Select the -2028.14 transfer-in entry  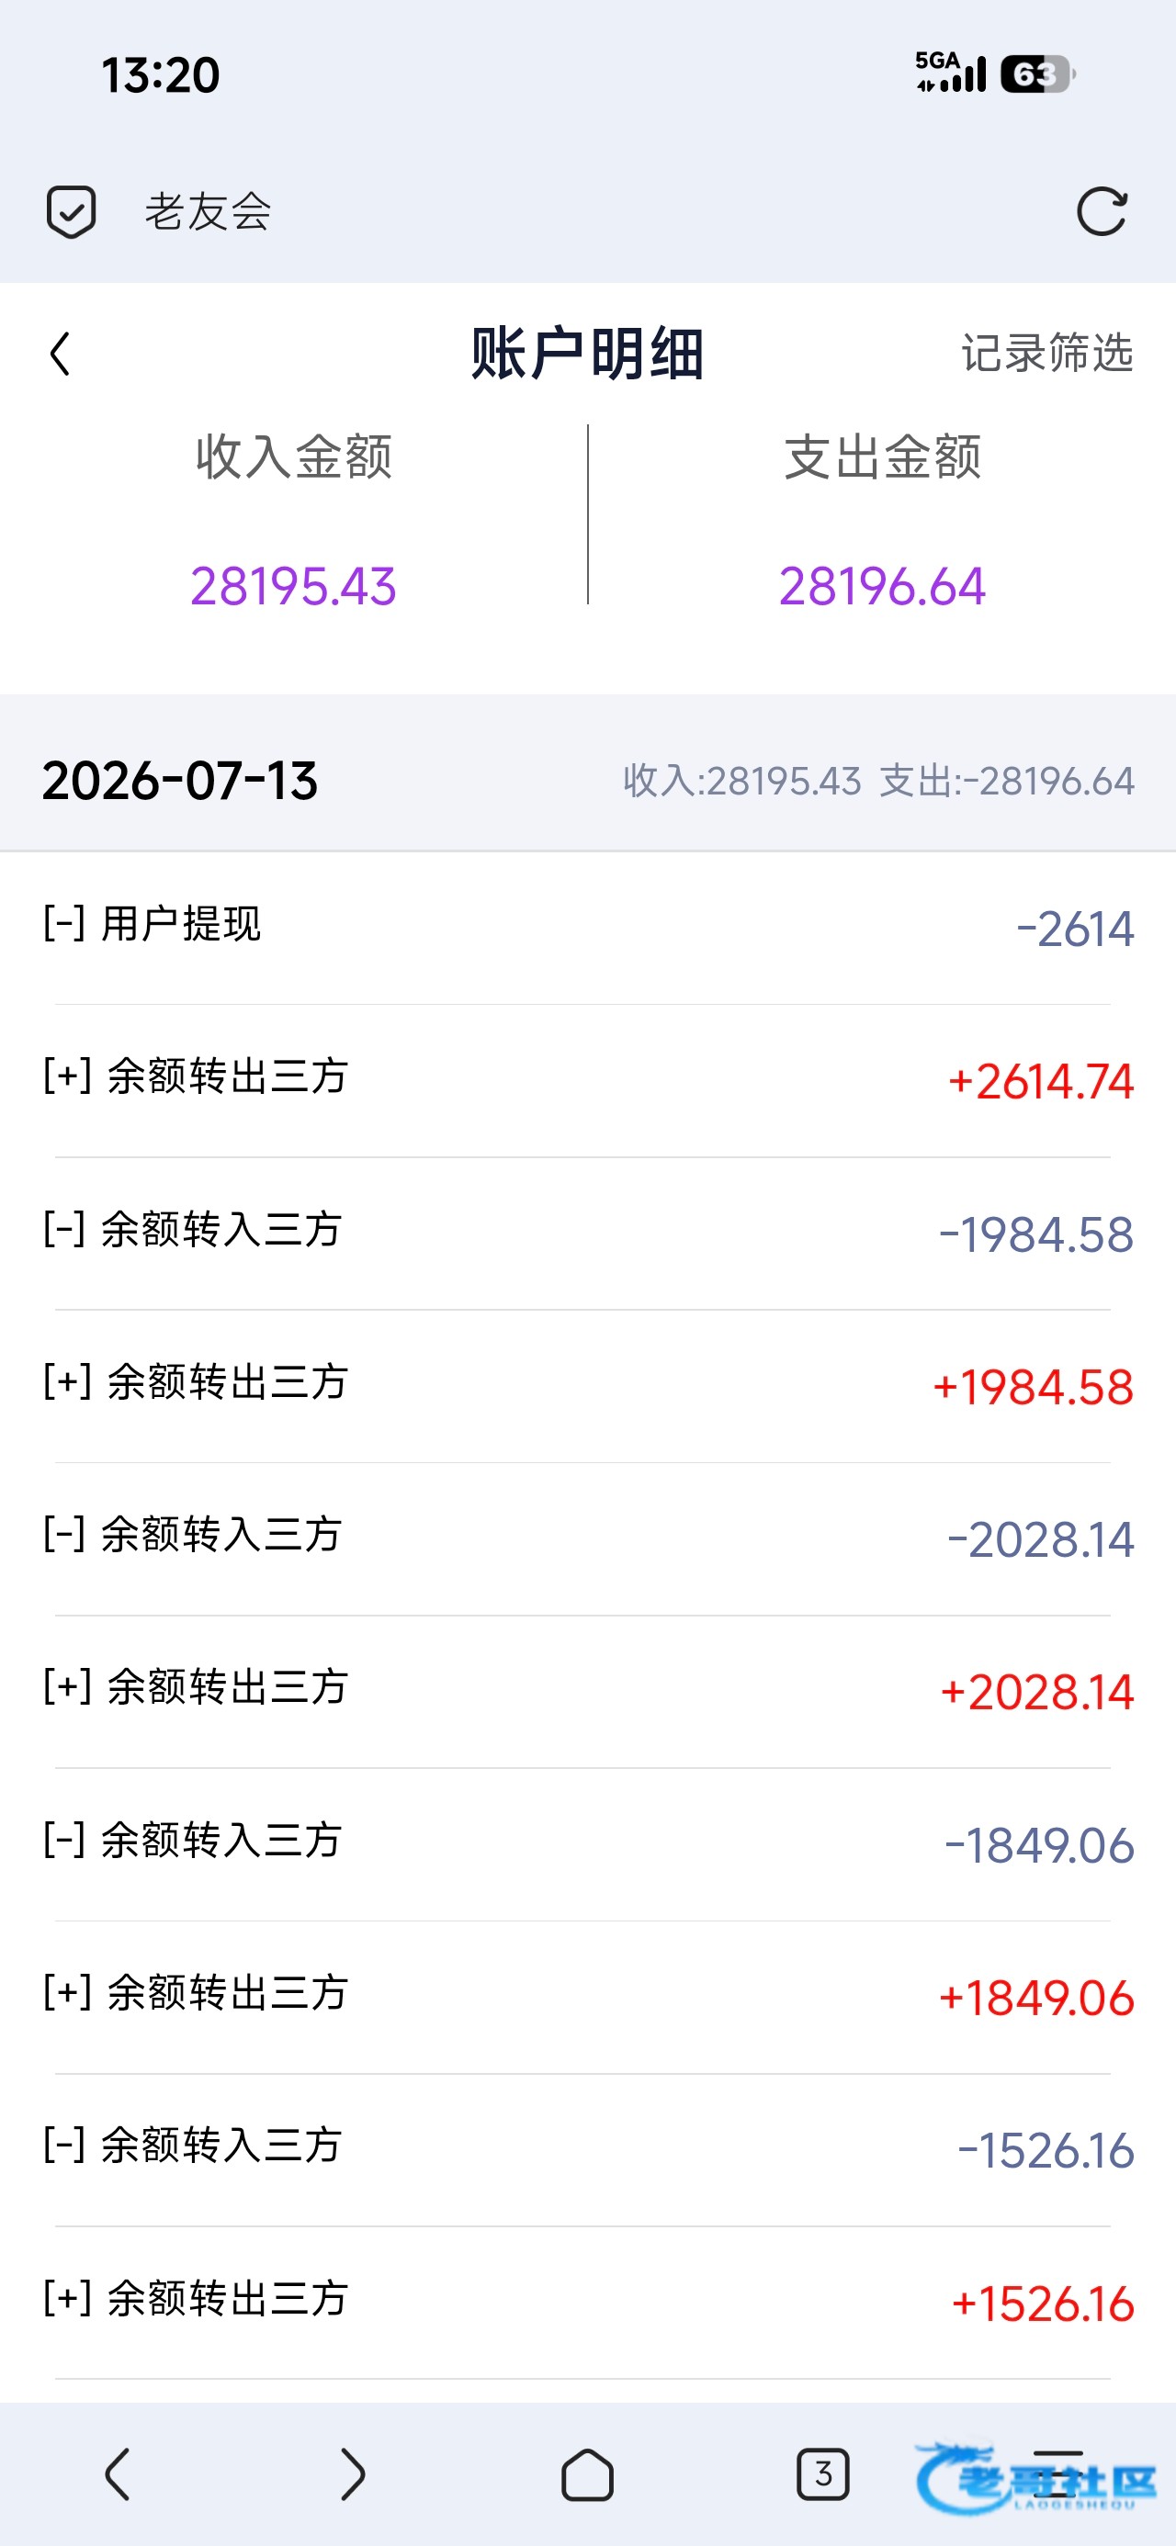587,1538
